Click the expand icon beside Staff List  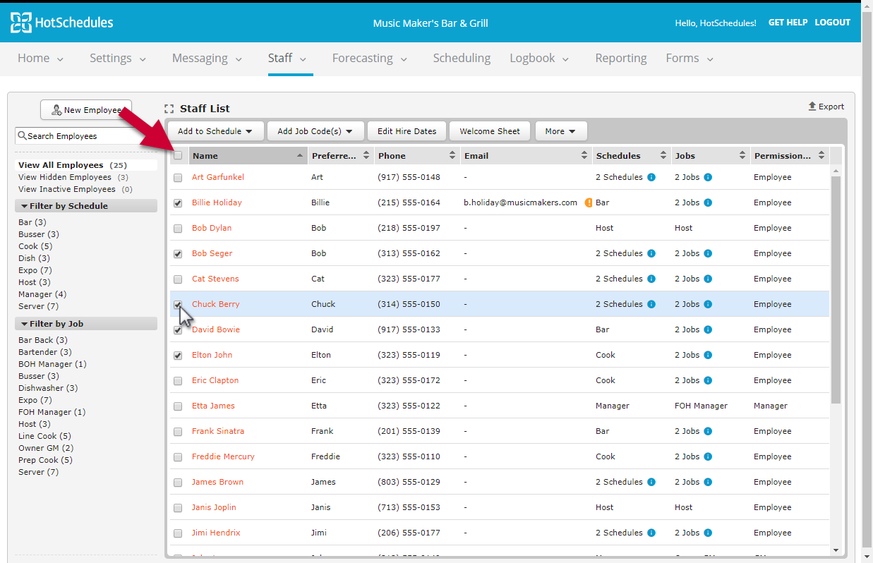coord(169,109)
